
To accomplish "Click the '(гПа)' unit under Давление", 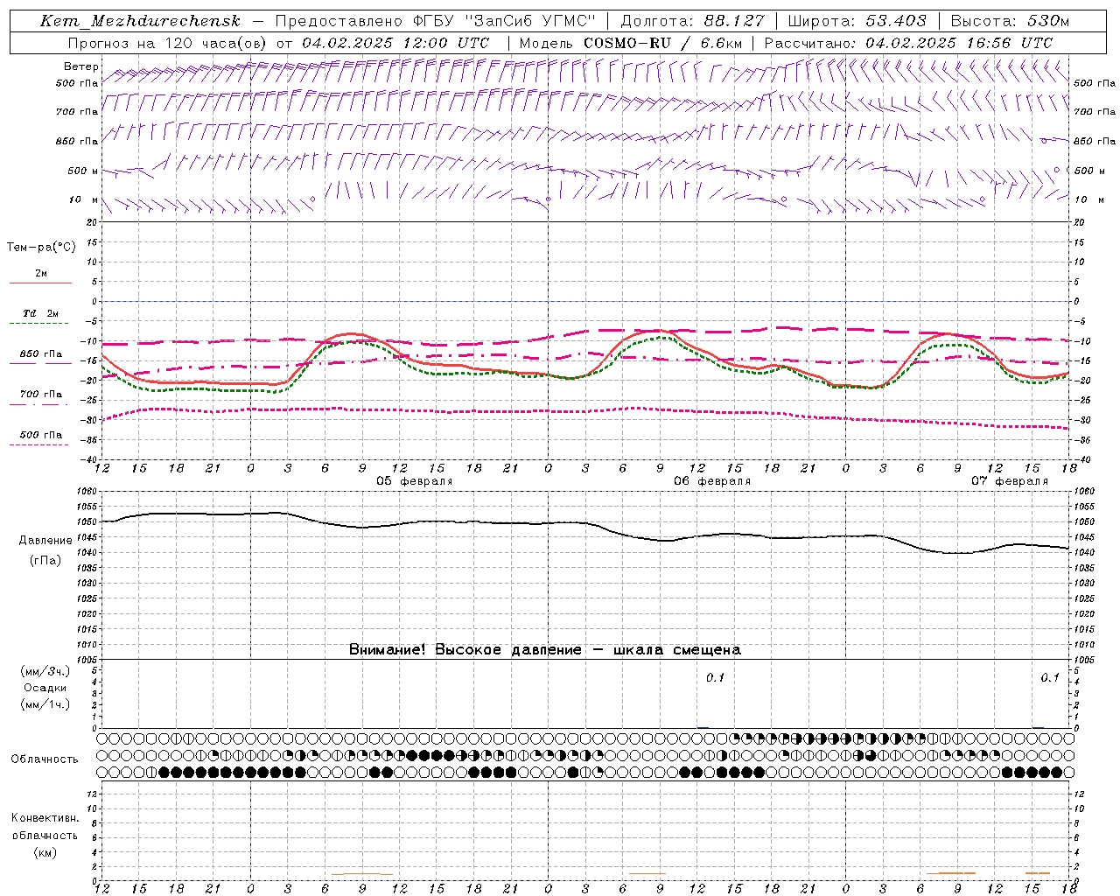I will click(x=45, y=561).
